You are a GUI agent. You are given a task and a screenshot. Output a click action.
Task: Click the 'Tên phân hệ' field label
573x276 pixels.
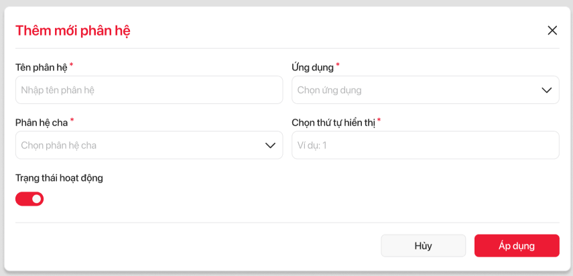click(x=41, y=67)
